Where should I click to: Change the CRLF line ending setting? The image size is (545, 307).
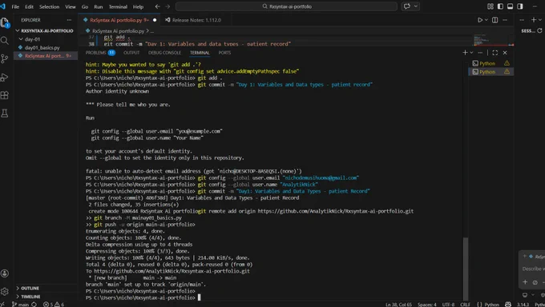click(465, 305)
